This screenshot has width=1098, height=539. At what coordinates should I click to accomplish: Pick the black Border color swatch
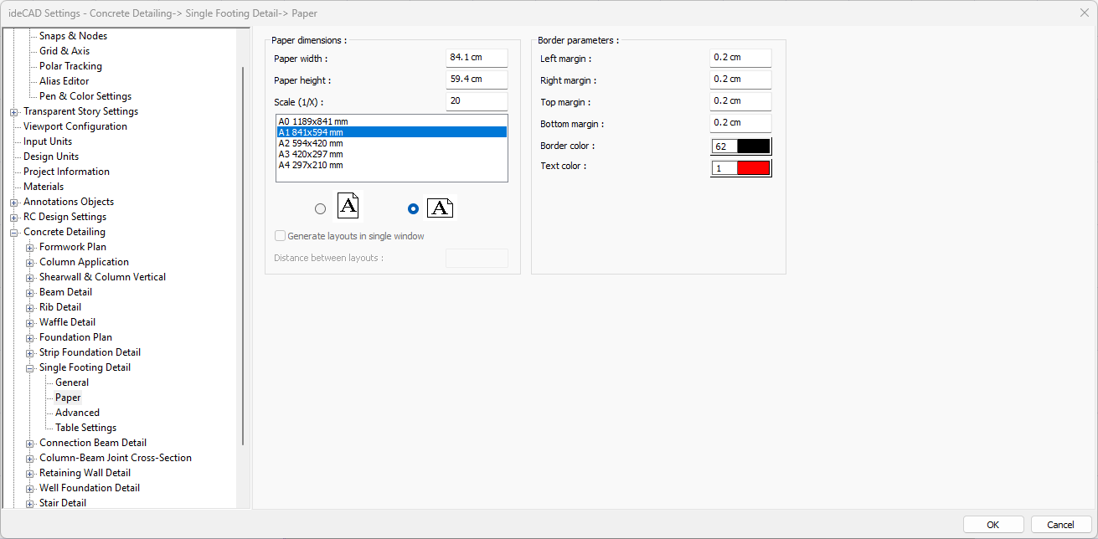pos(752,146)
